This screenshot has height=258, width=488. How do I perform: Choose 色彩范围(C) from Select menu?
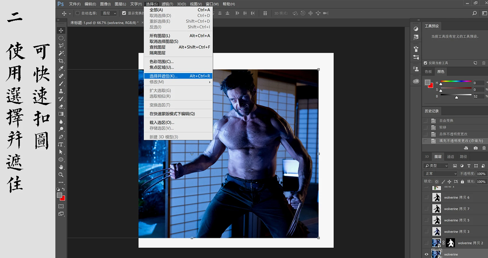(178, 62)
